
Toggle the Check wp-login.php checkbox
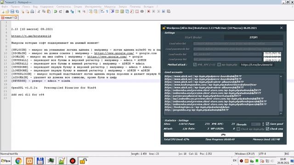(x=238, y=129)
